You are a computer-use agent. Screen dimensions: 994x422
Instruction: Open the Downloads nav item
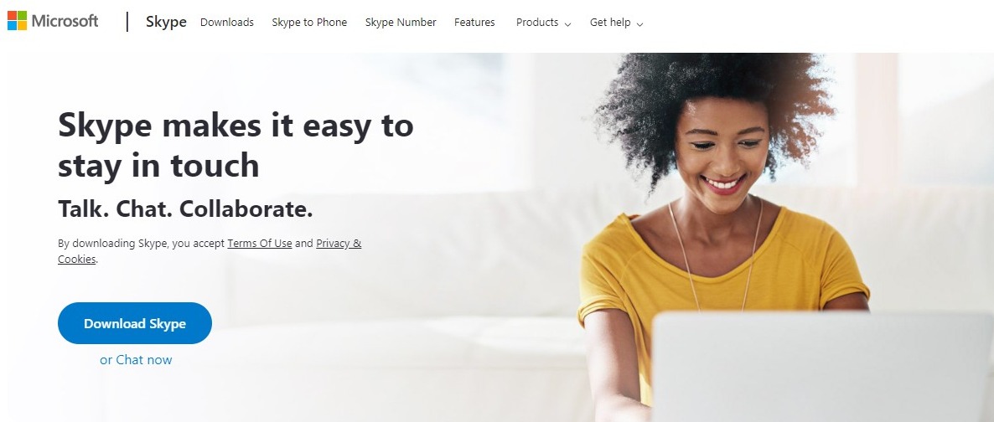227,22
